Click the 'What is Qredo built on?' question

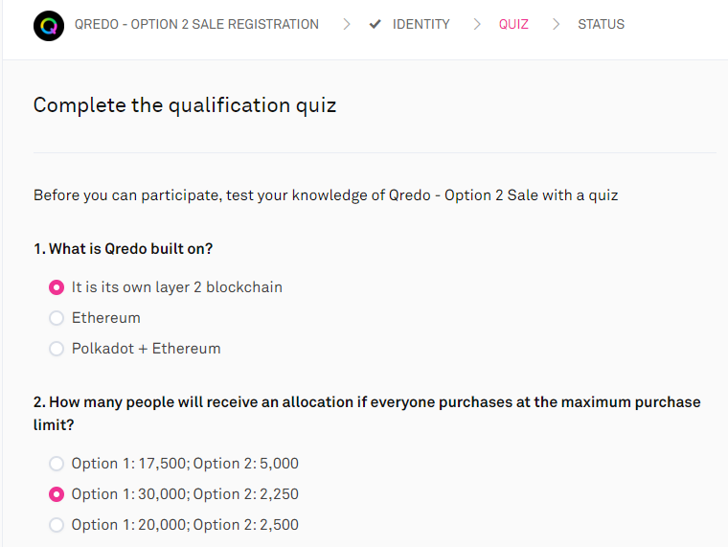click(123, 249)
